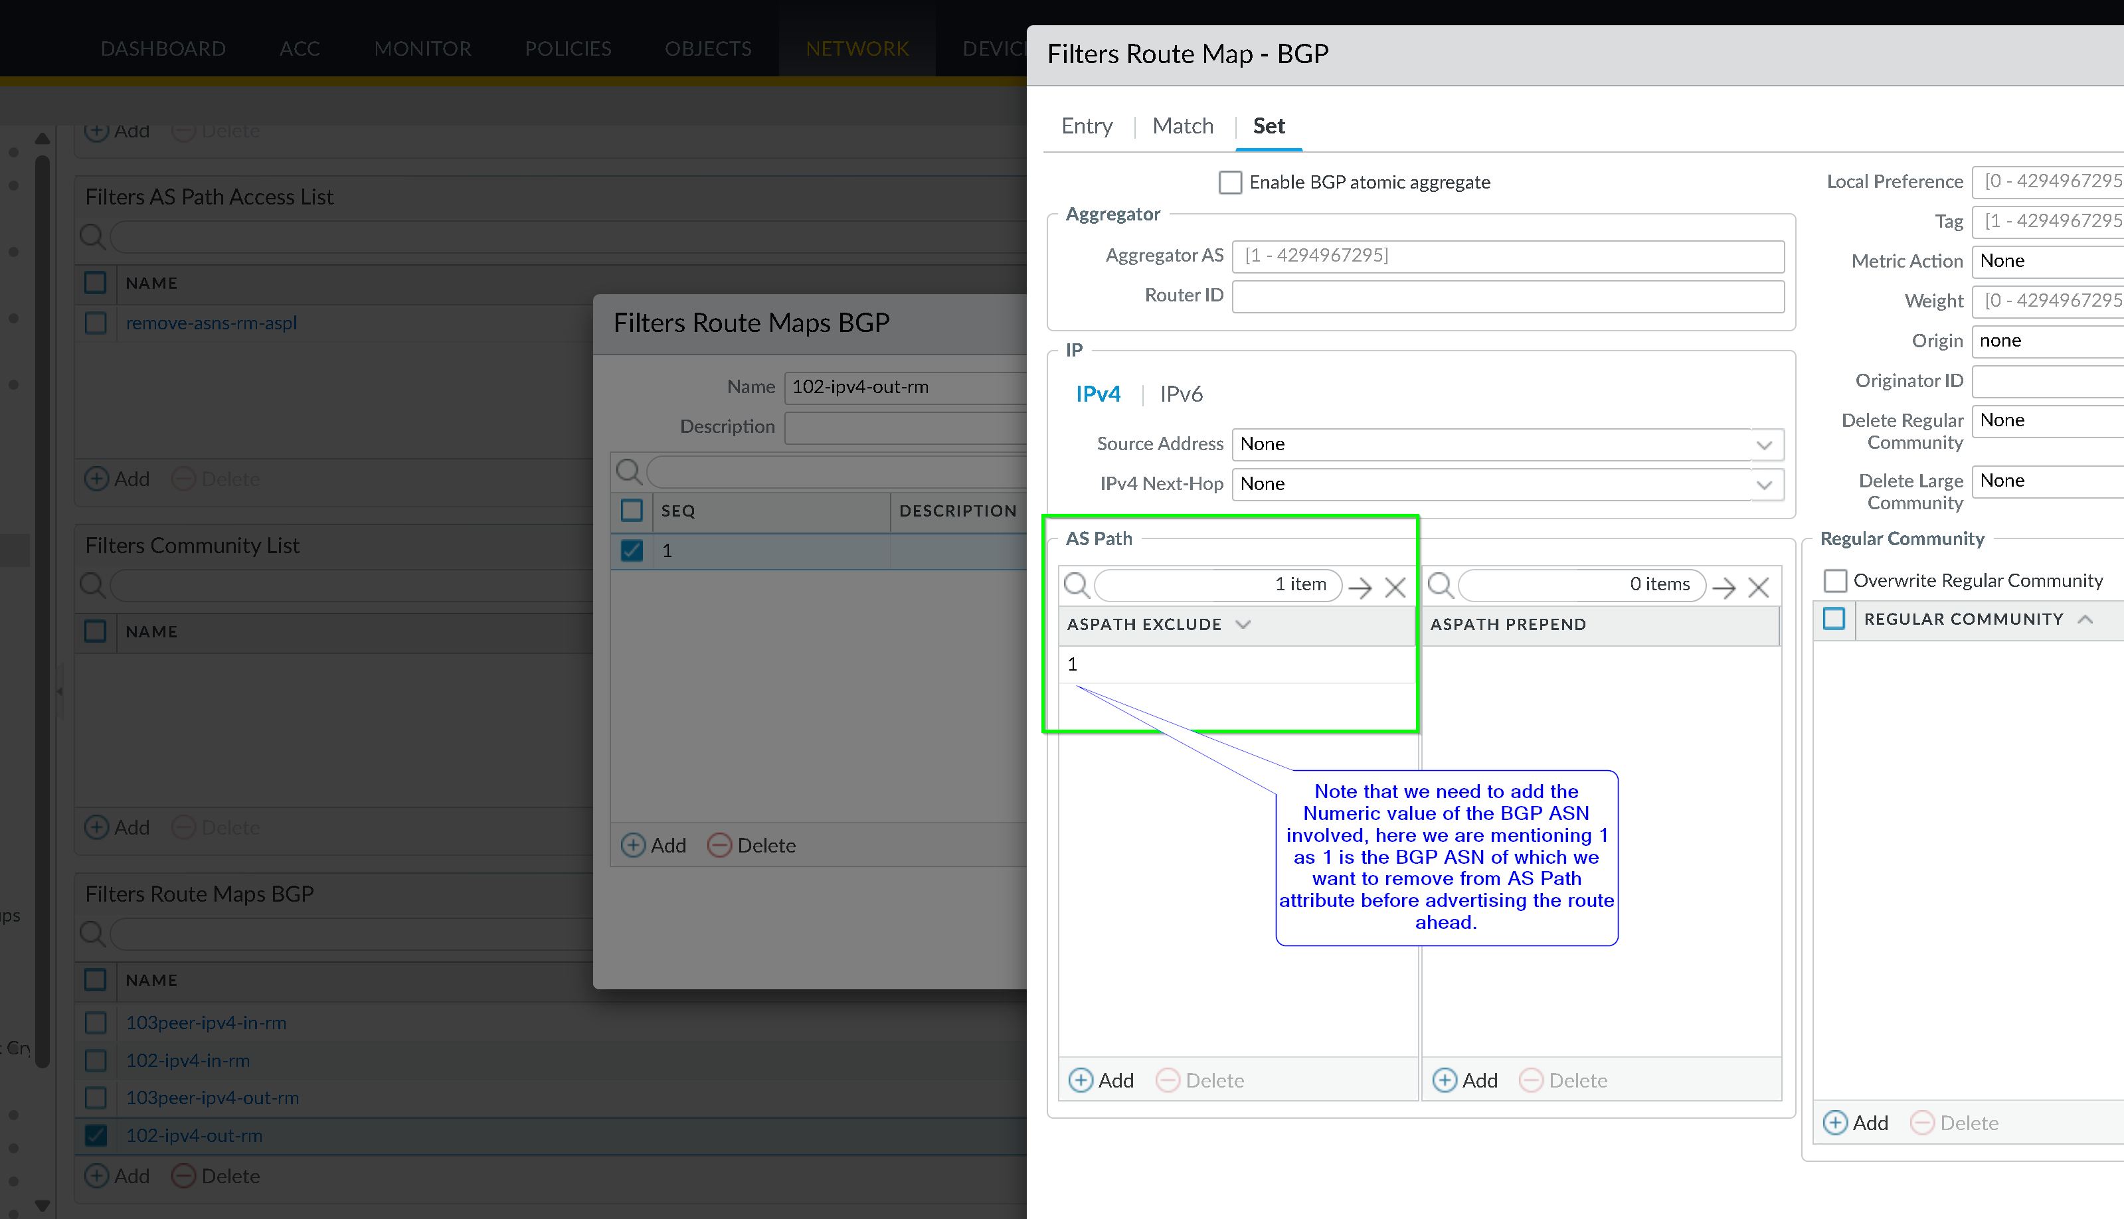Open the Source Address dropdown
The image size is (2124, 1219).
pos(1764,445)
